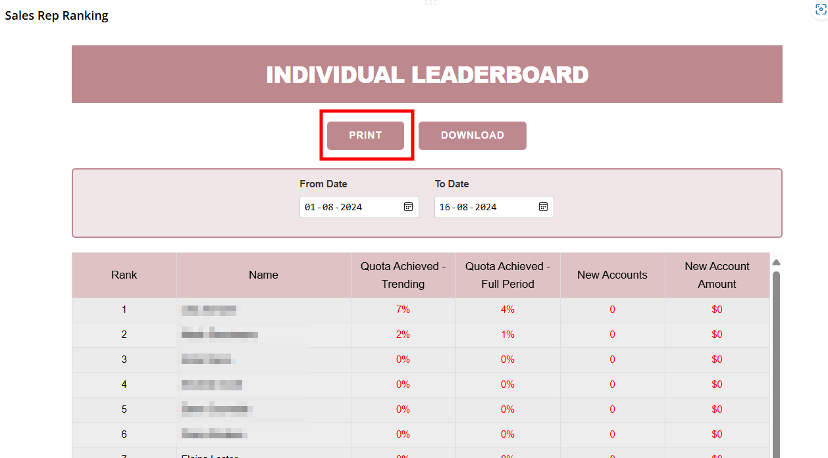Viewport: 828px width, 458px height.
Task: Click the Individual Leaderboard banner title
Action: coord(427,75)
